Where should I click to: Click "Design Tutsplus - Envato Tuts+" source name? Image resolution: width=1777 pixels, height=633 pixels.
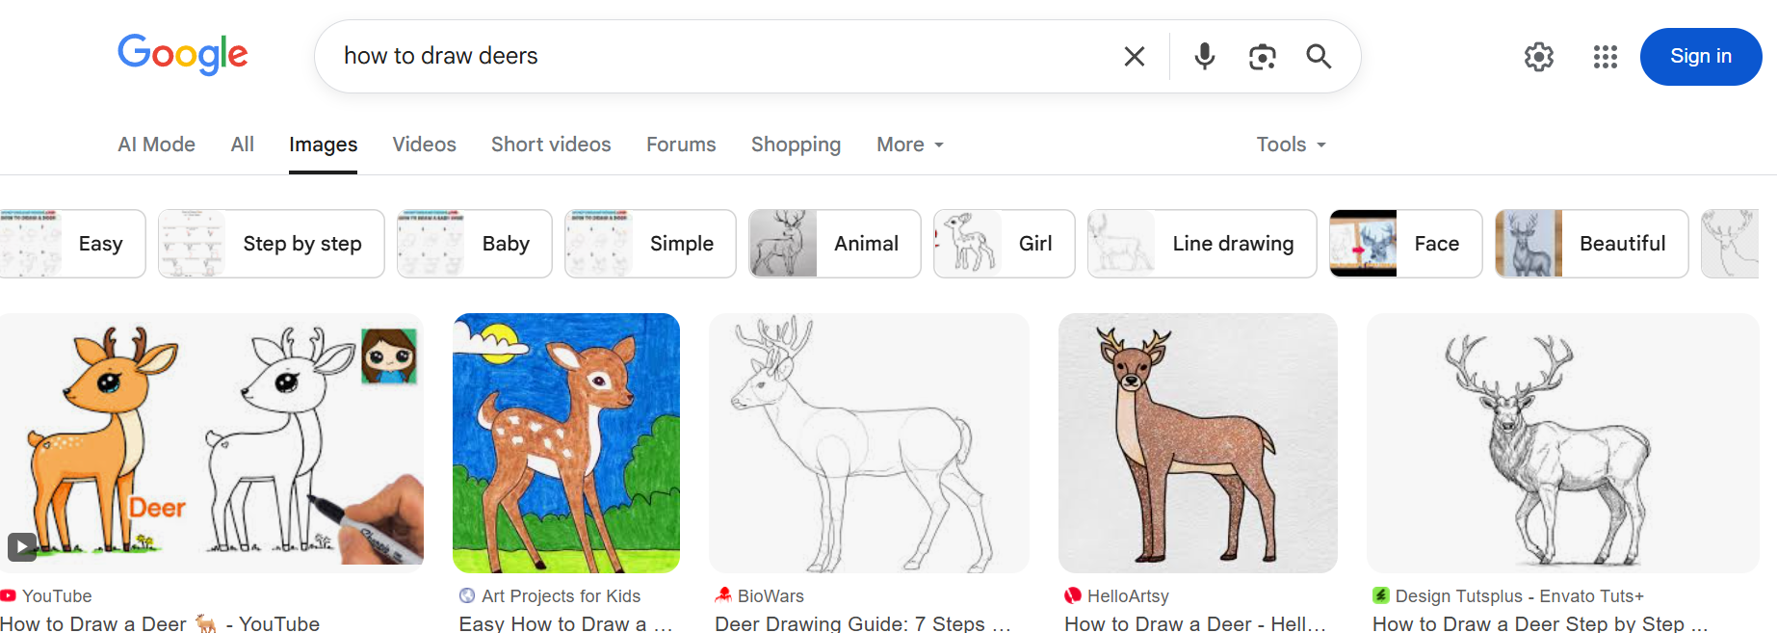pyautogui.click(x=1520, y=596)
